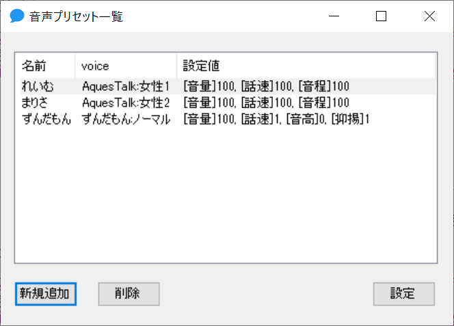Click the 新規追加 button

(46, 294)
